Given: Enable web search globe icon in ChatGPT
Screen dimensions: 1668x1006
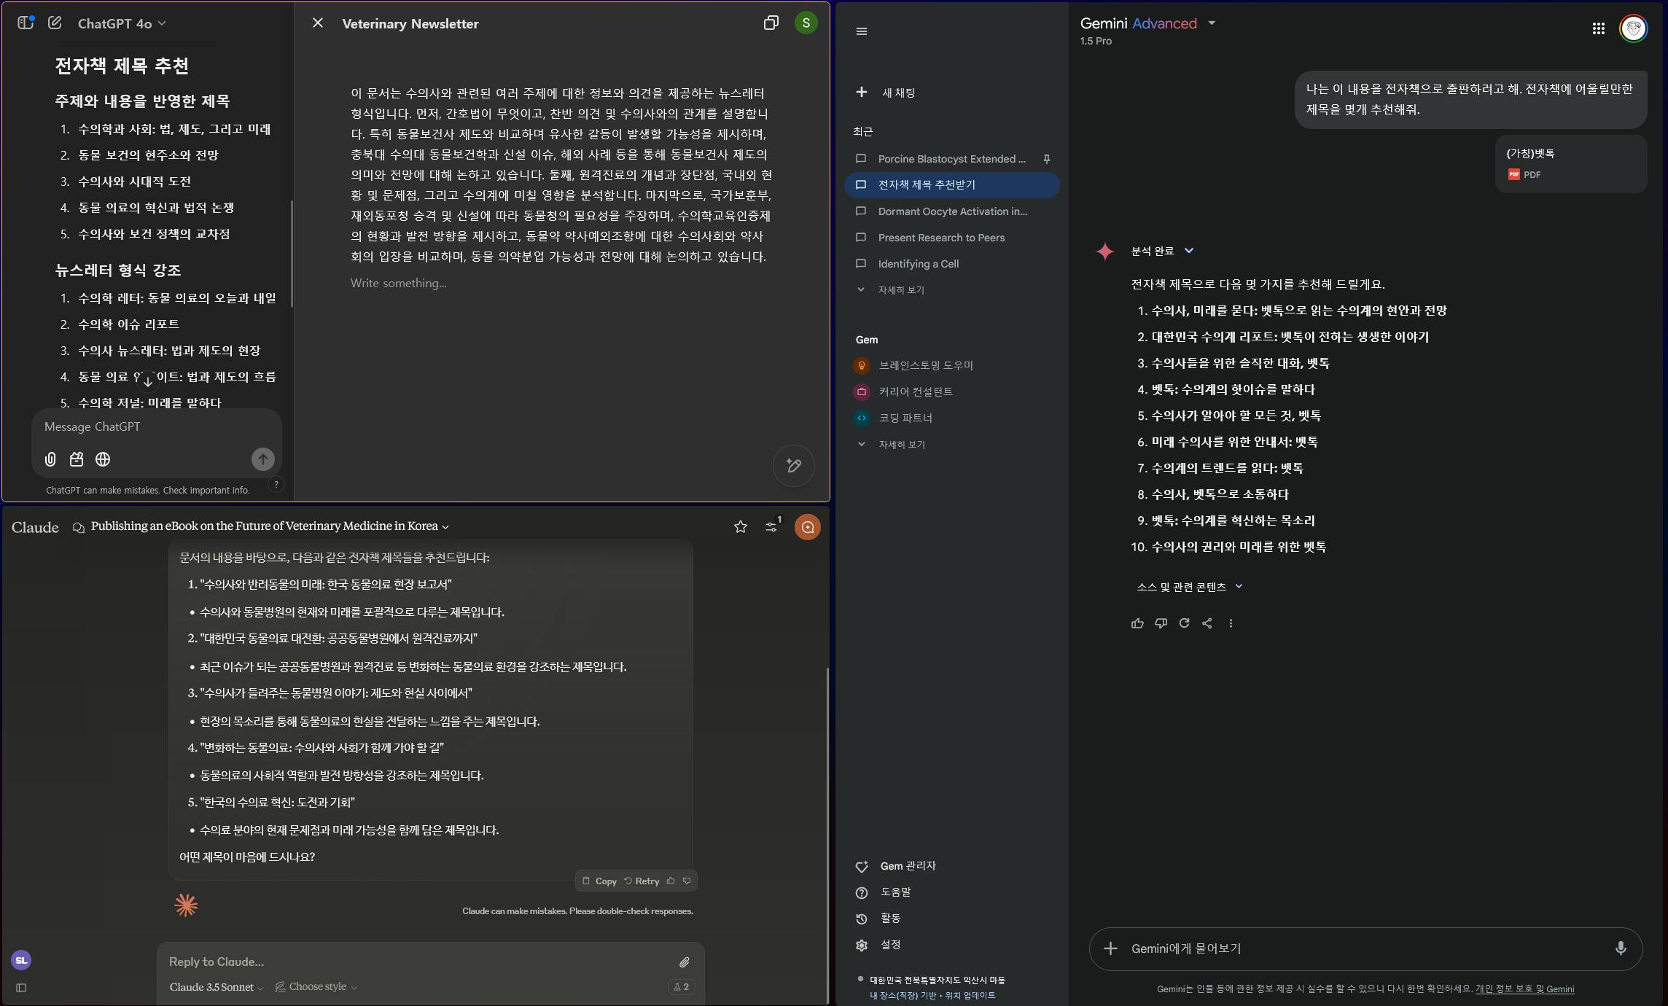Looking at the screenshot, I should [103, 459].
